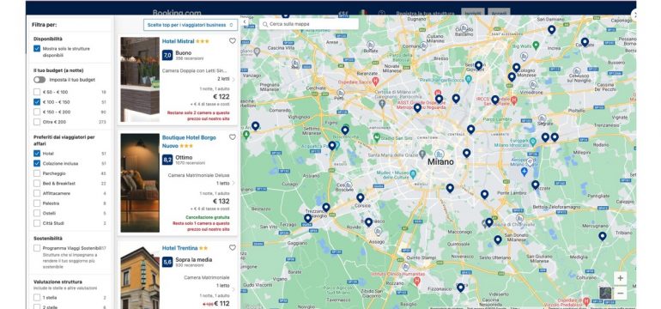Click the Cerca sulla mappa search field

[x=309, y=24]
